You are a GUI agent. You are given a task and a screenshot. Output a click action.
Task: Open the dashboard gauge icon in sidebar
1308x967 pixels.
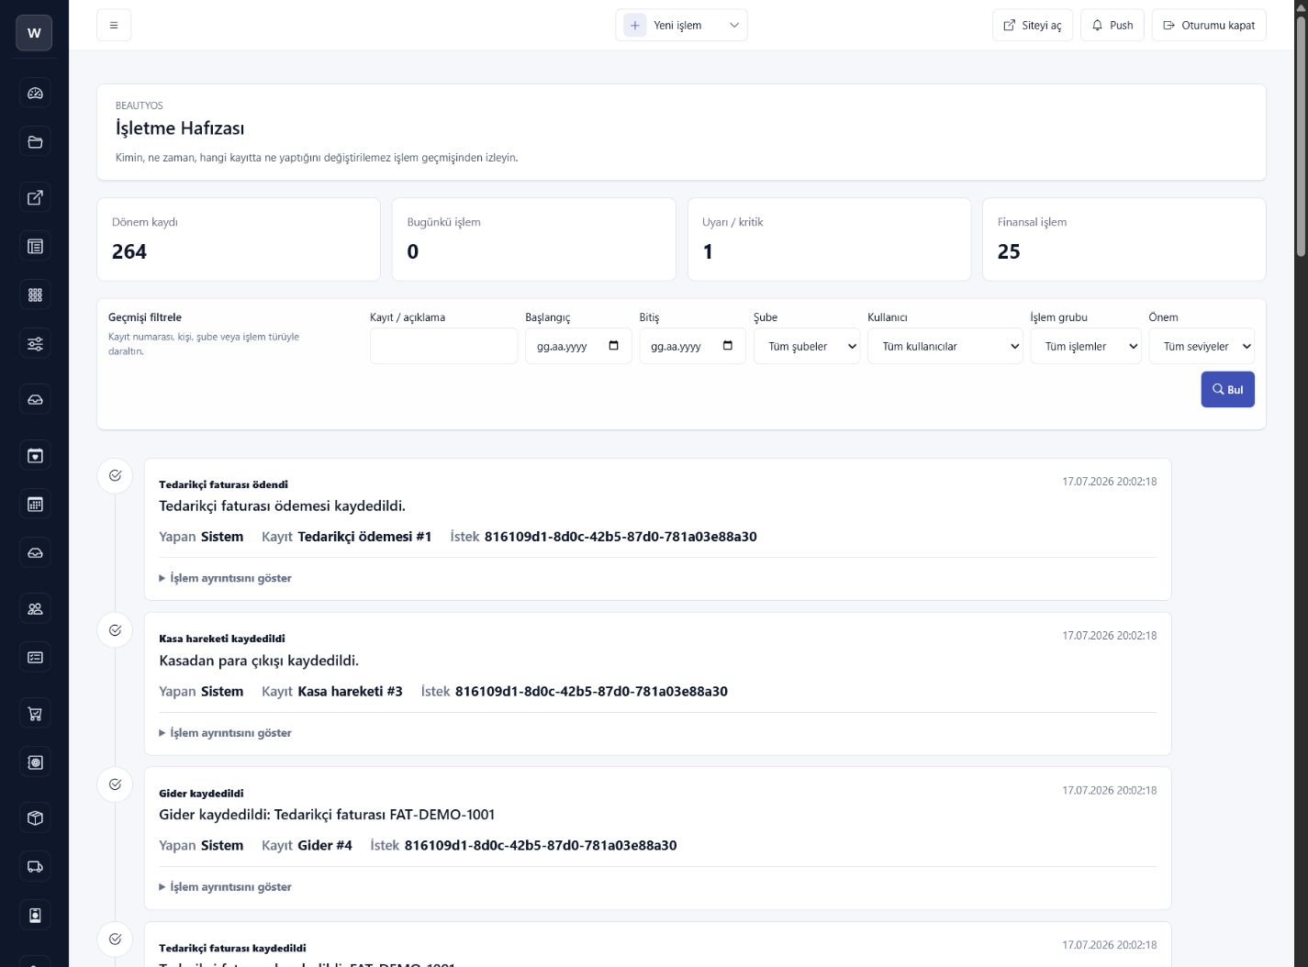[35, 93]
